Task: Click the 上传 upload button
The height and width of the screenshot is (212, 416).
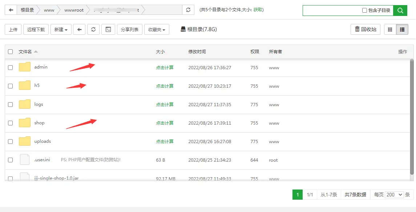Action: (x=13, y=29)
